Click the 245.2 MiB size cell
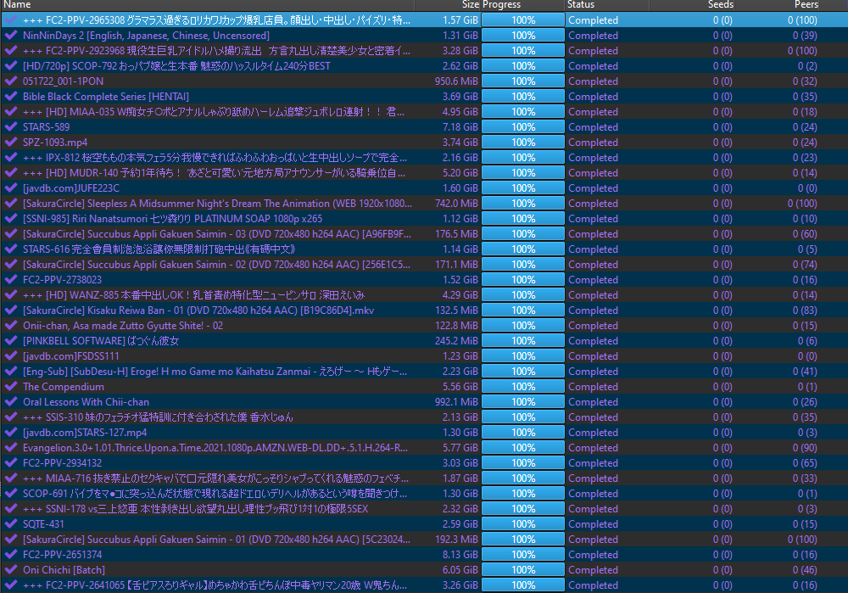848x593 pixels. 456,341
